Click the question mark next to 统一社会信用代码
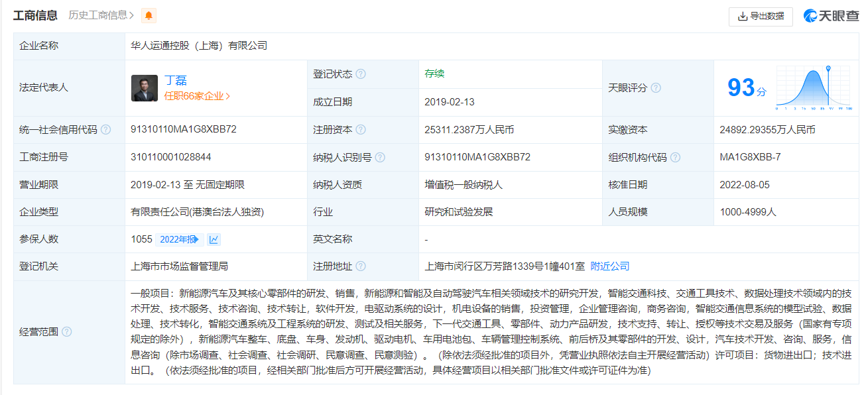864x395 pixels. pyautogui.click(x=105, y=130)
